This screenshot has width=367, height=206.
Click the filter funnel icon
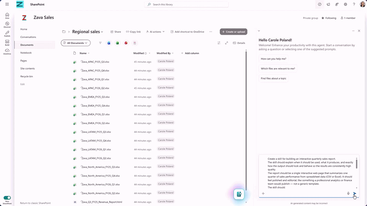point(100,43)
